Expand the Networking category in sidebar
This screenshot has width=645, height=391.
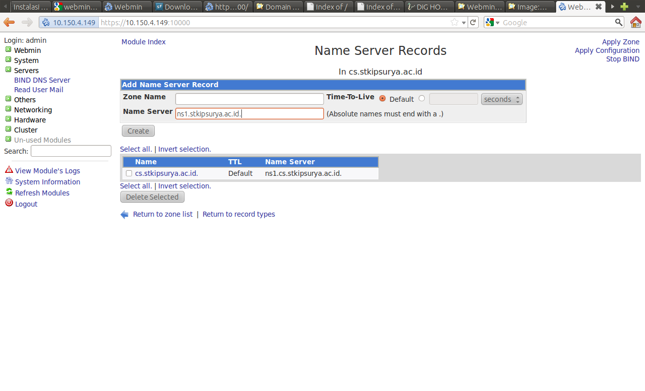point(9,109)
